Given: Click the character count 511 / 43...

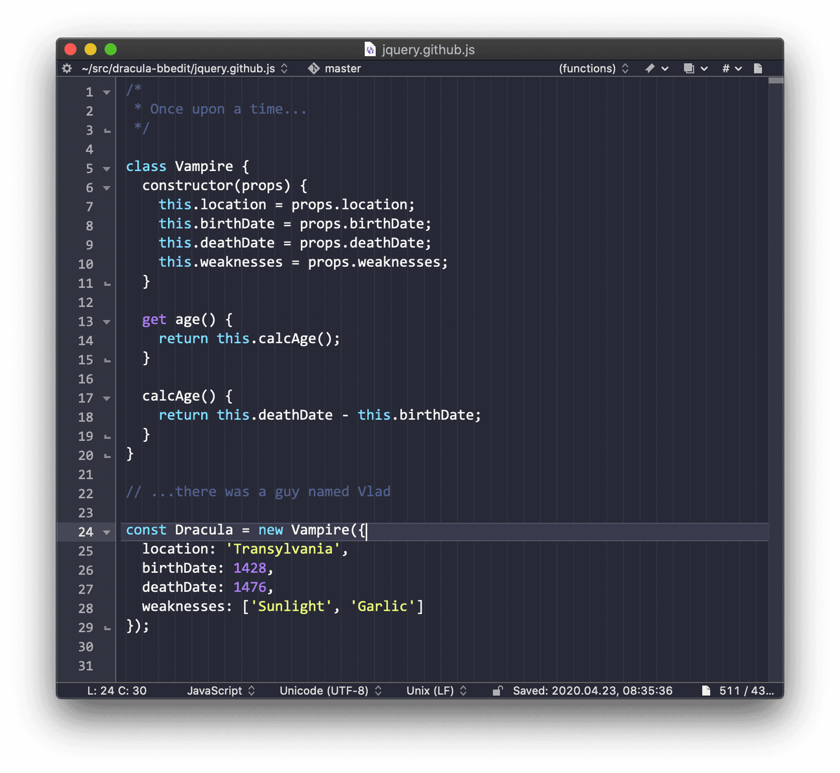Looking at the screenshot, I should point(747,691).
